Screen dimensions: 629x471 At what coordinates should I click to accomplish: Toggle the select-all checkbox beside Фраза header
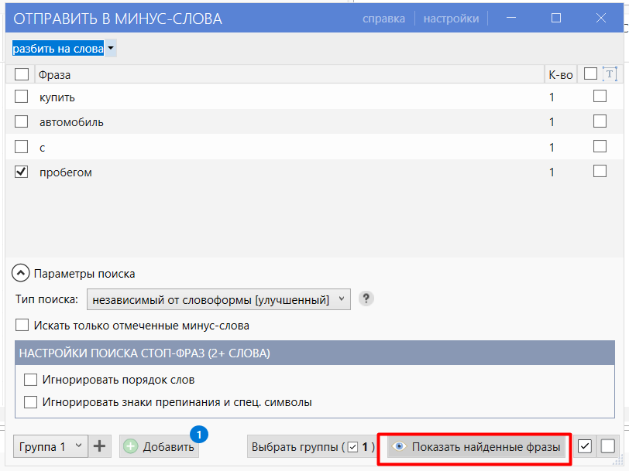[22, 74]
